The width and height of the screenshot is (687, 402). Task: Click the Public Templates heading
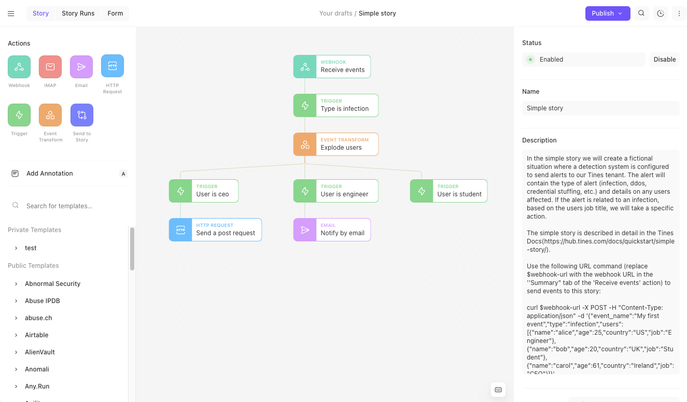[x=33, y=266]
